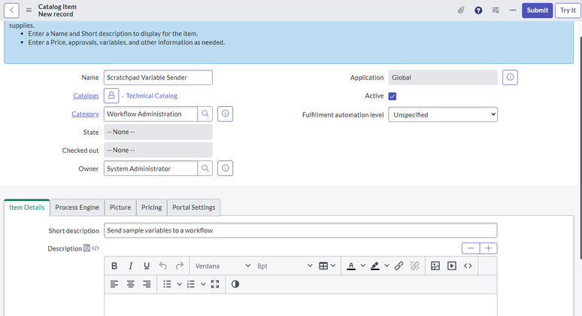The height and width of the screenshot is (316, 582).
Task: Uncheck the Active checkbox
Action: coord(393,96)
